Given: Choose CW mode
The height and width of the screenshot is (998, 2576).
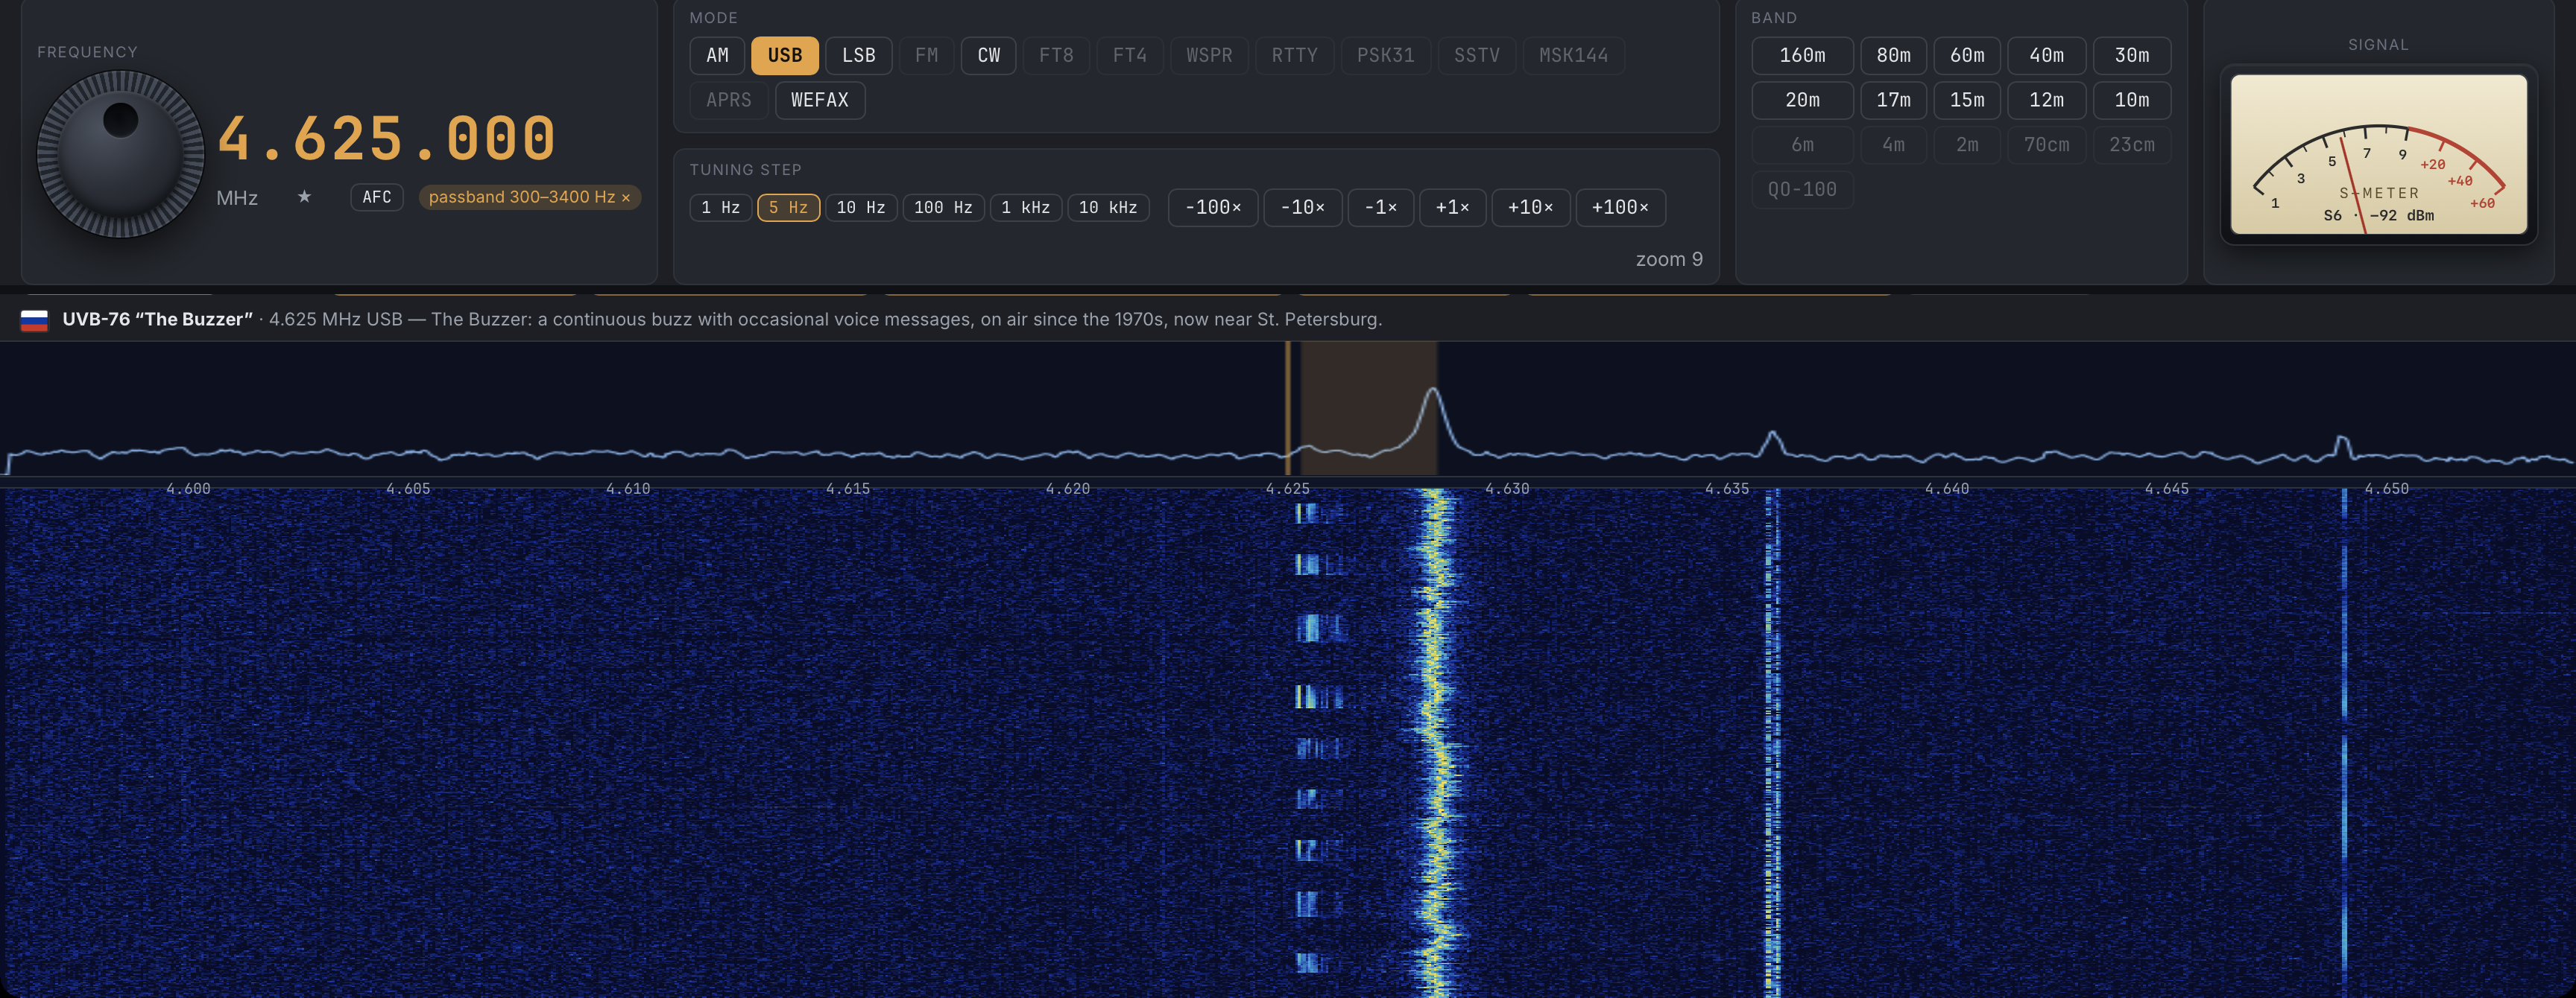Looking at the screenshot, I should click(989, 55).
